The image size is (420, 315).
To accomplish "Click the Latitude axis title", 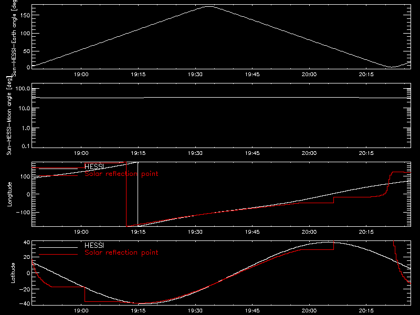I will pyautogui.click(x=13, y=273).
